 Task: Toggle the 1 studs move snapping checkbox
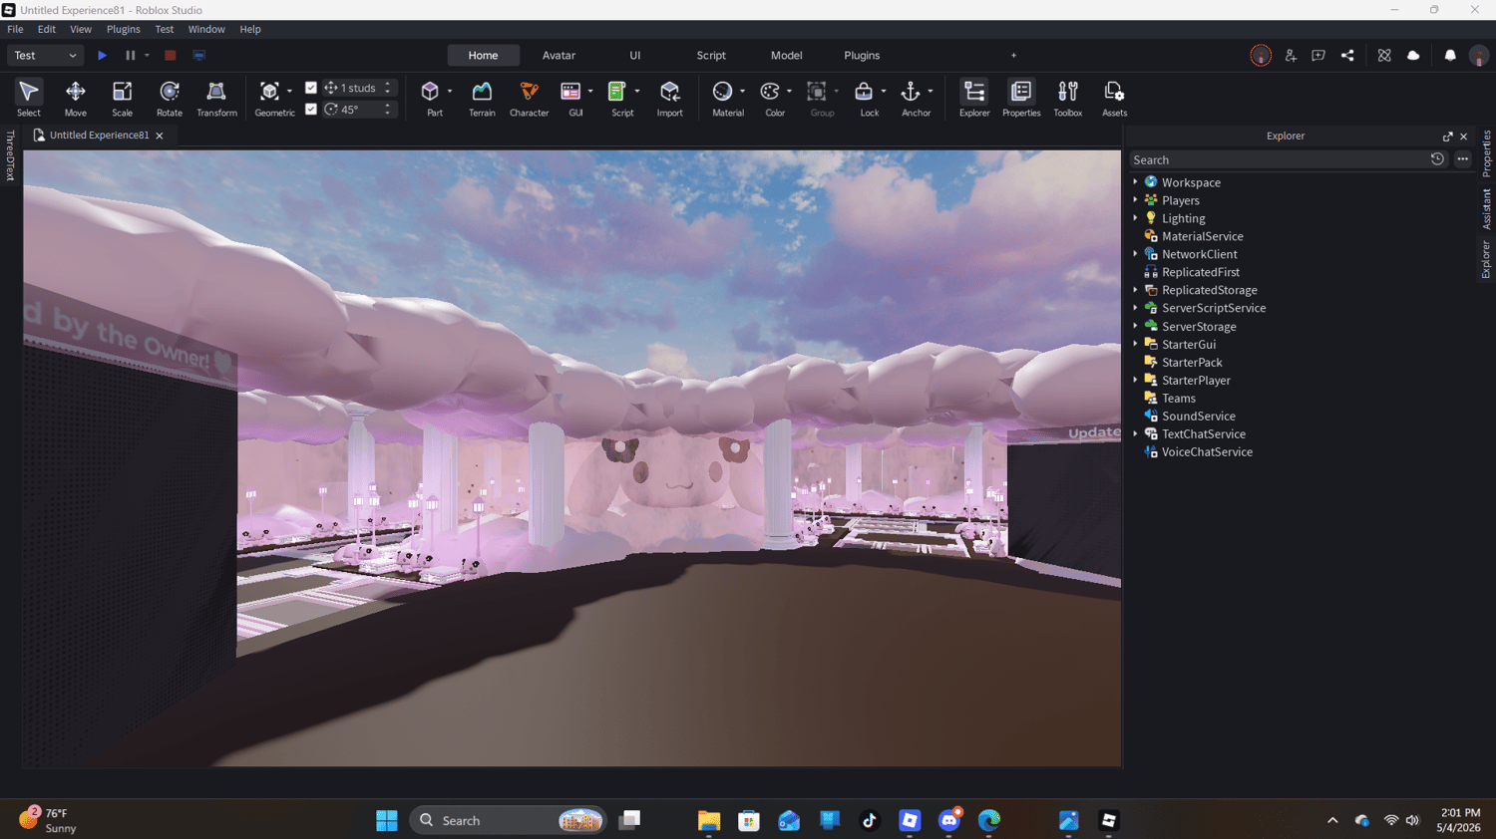pos(311,88)
